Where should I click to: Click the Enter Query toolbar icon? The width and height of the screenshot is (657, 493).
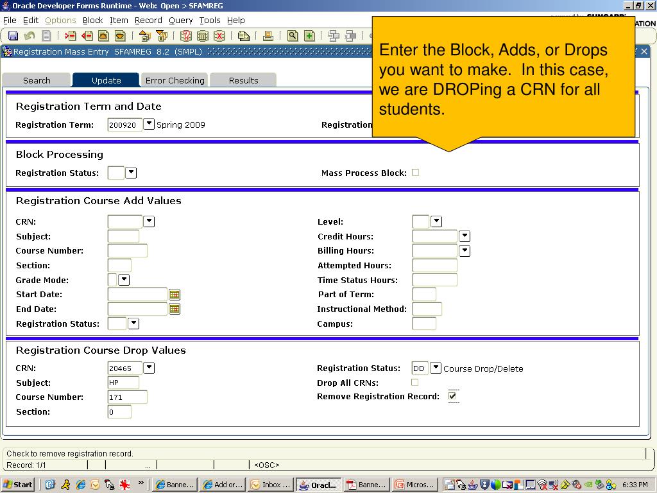[186, 36]
